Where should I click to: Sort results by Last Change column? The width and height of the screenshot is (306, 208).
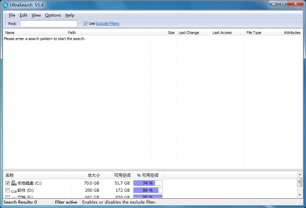click(193, 33)
